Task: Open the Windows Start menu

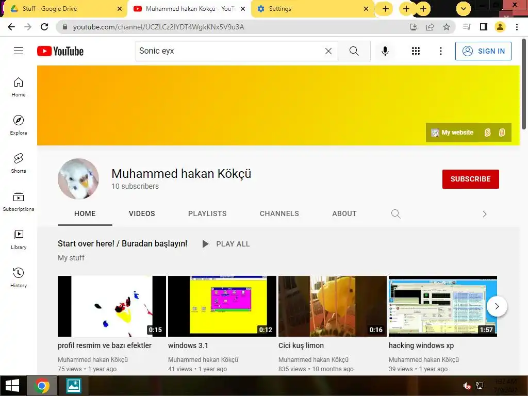Action: [12, 386]
